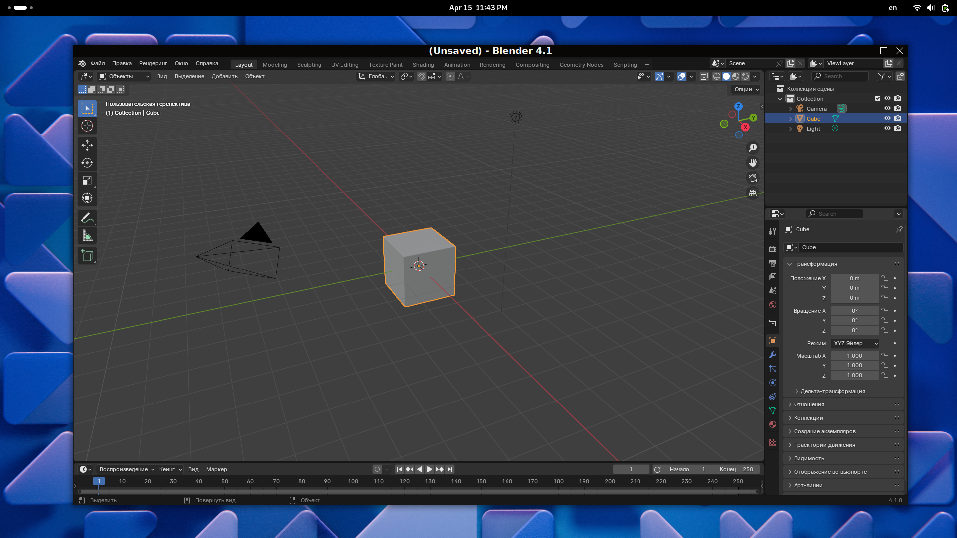
Task: Expand the Видимость panel
Action: pyautogui.click(x=843, y=458)
